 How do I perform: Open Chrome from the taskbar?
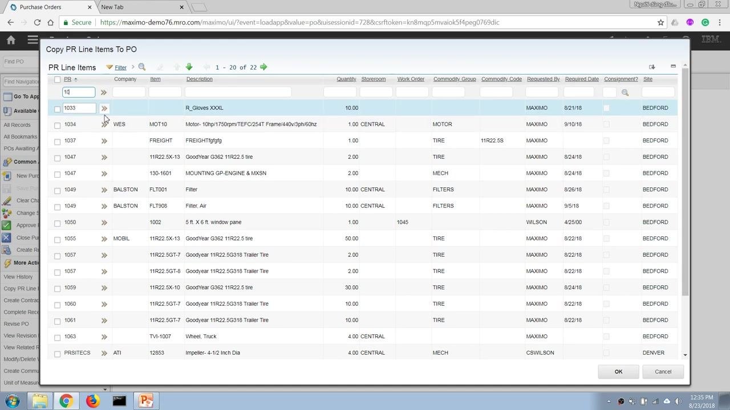(66, 401)
